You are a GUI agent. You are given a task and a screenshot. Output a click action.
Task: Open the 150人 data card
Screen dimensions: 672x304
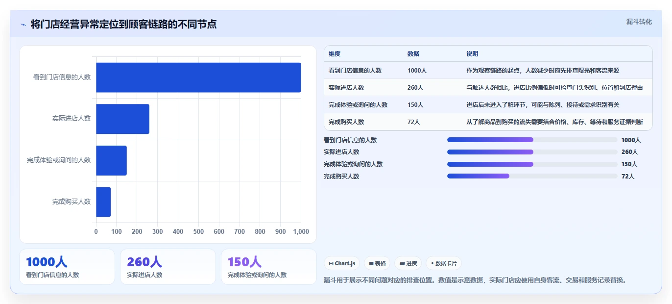[269, 267]
